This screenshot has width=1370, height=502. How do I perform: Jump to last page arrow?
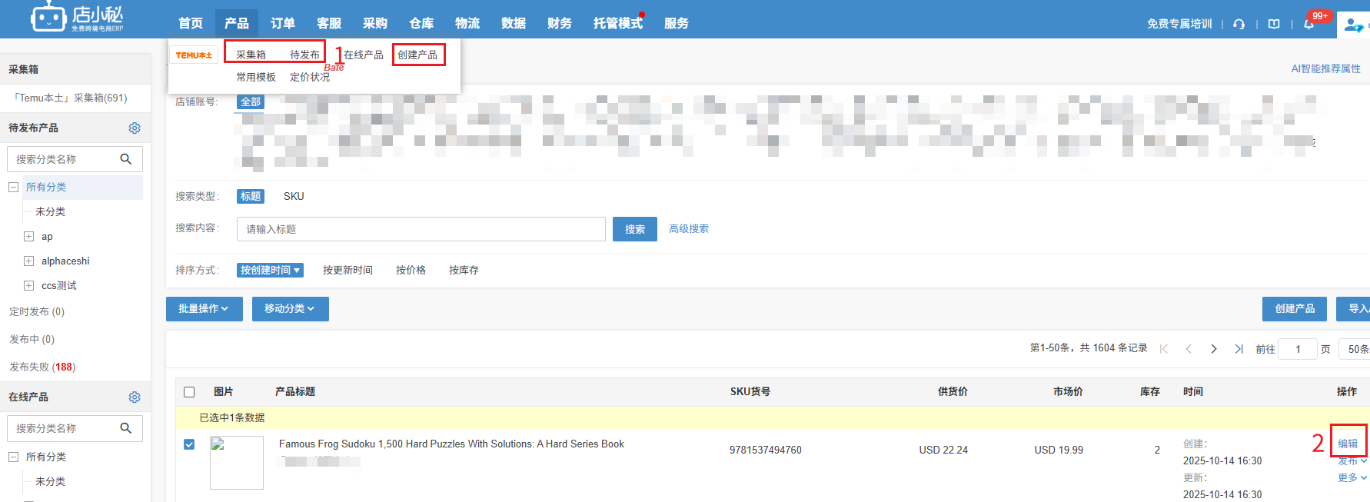(x=1239, y=349)
